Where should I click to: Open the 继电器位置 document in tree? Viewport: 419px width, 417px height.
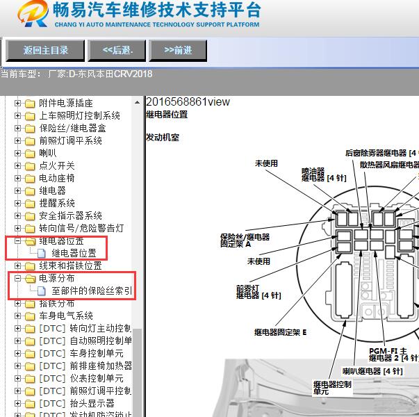[x=74, y=253]
